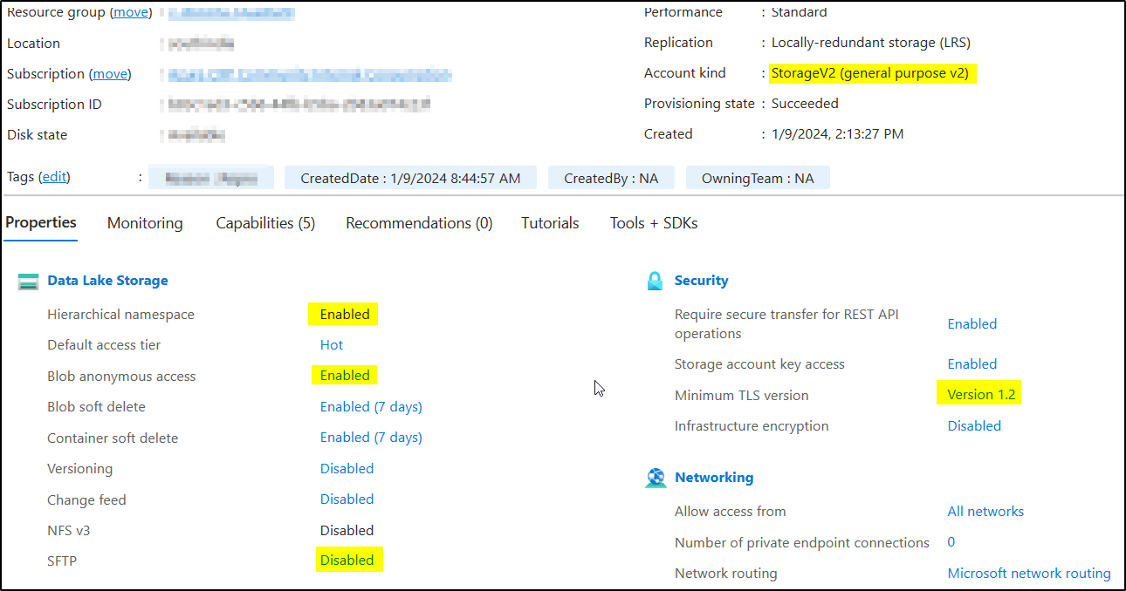Click the created date 1/9/2024, 2:13:27 PM

coord(838,134)
